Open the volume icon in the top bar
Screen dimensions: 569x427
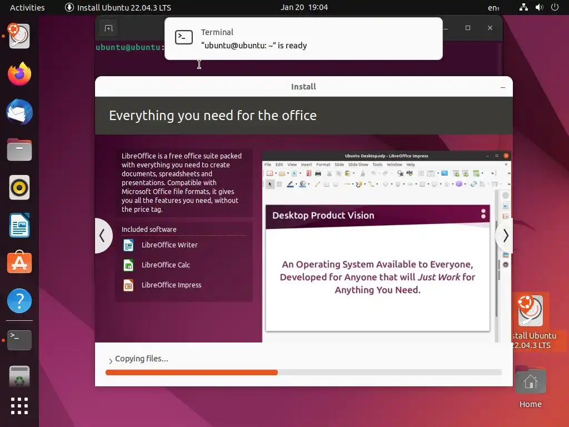coord(539,7)
